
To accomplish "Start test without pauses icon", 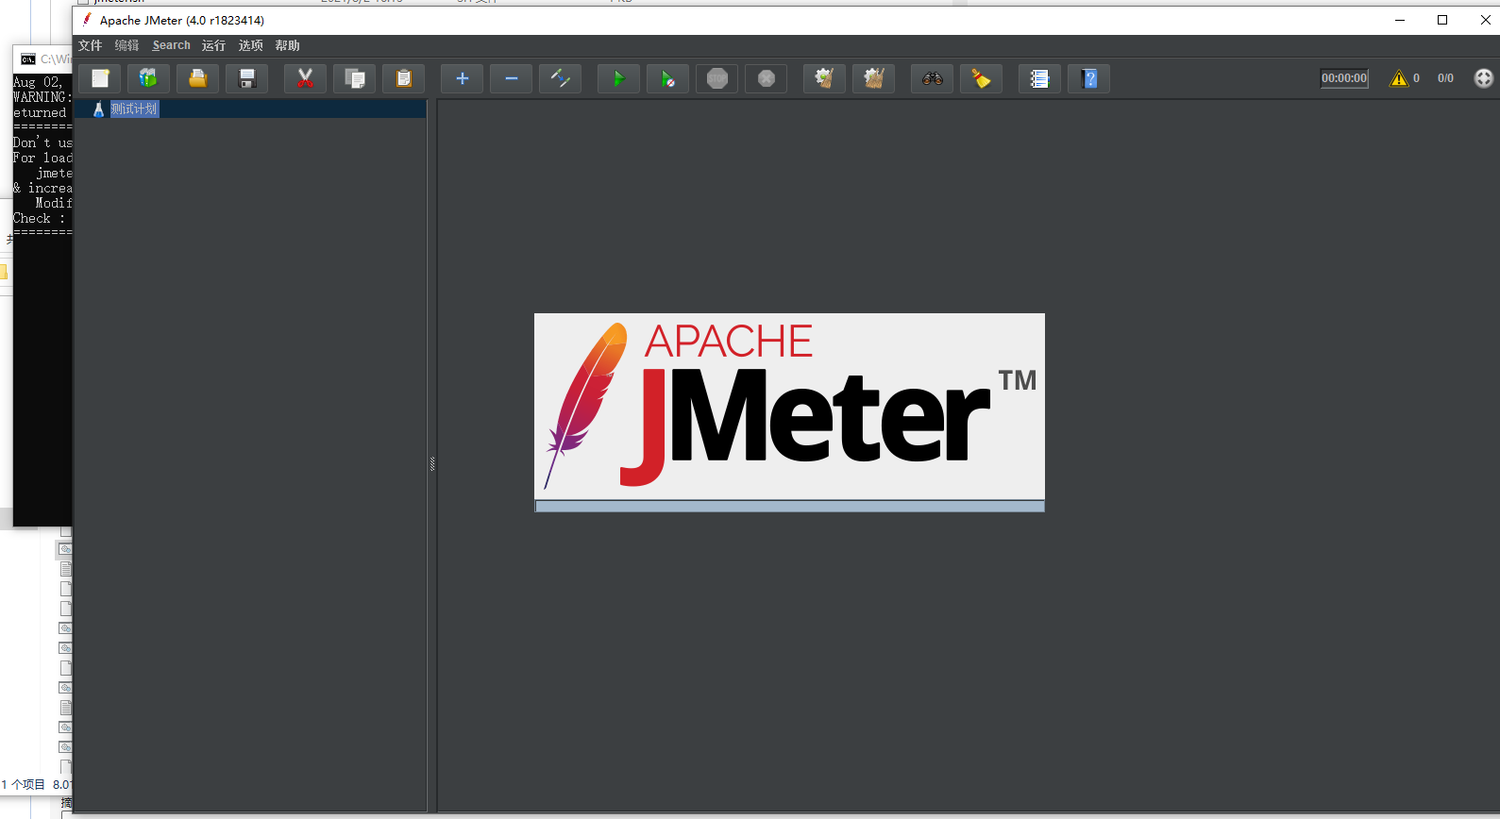I will [x=667, y=78].
